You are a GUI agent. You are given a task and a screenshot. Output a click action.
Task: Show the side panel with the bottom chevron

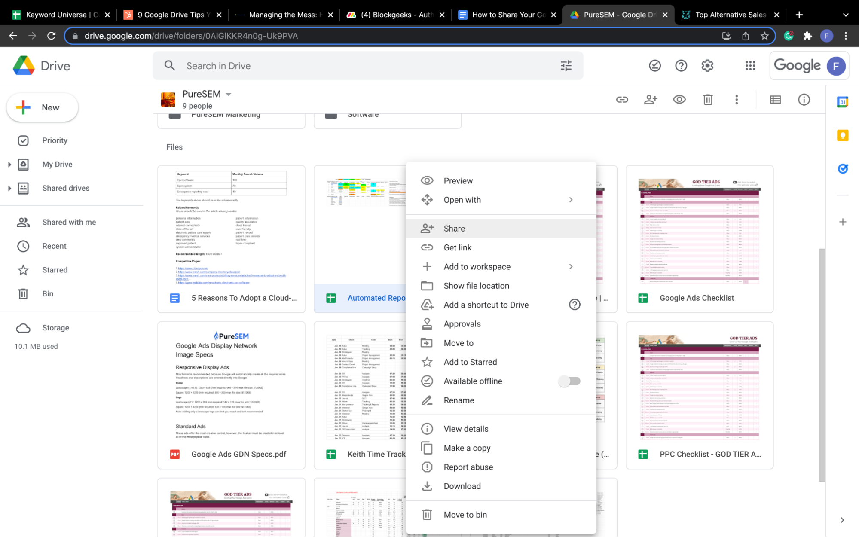coord(842,520)
